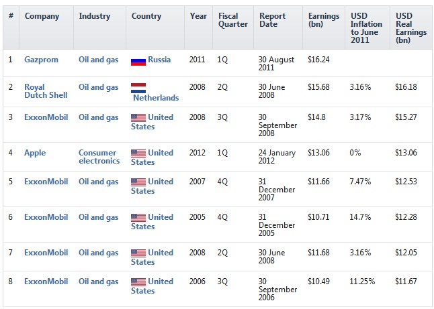Viewport: 434px width, 309px height.
Task: Click the Netherlands flag icon
Action: pyautogui.click(x=138, y=87)
